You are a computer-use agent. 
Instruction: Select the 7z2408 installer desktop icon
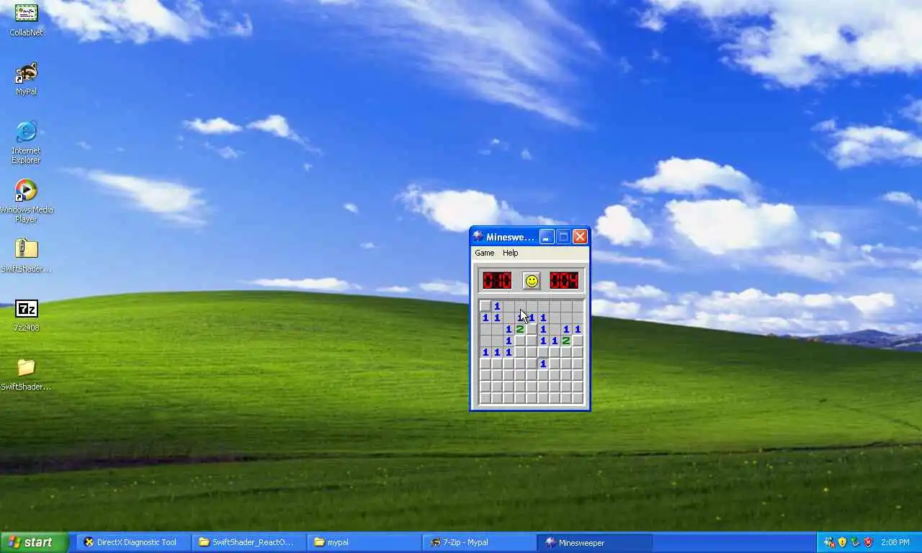tap(26, 315)
